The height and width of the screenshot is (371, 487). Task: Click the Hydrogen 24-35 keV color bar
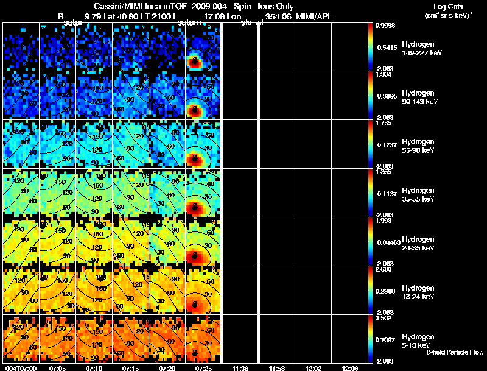[370, 242]
